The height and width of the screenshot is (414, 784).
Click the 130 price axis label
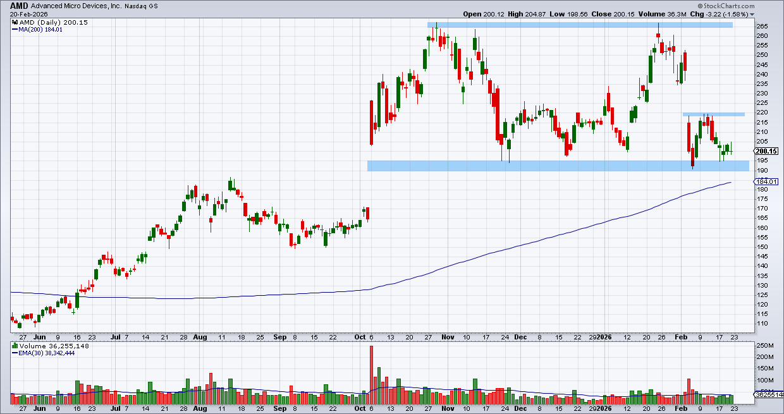pos(761,285)
